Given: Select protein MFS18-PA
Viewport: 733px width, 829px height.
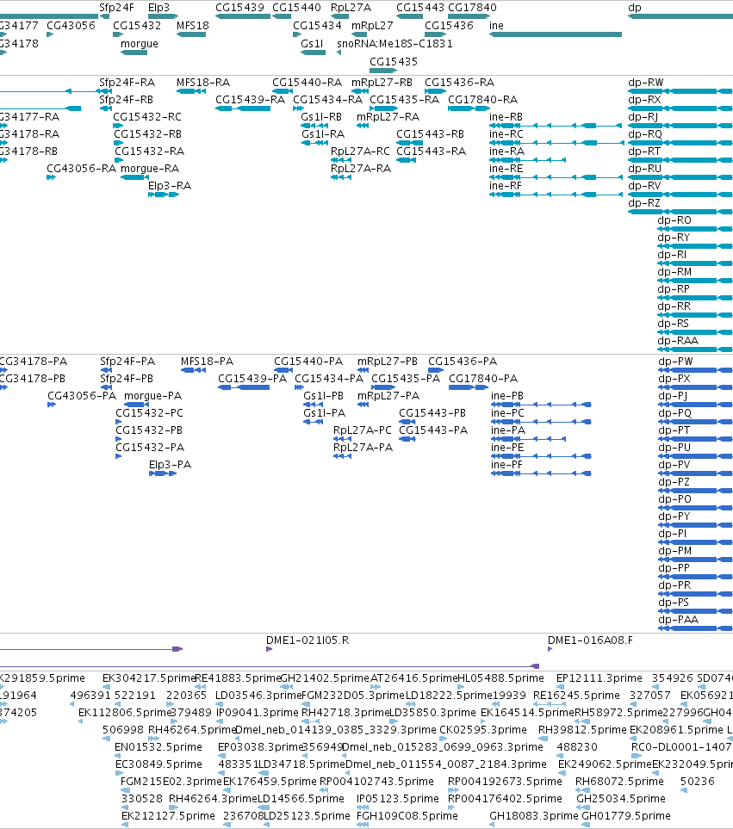Looking at the screenshot, I should 207,362.
